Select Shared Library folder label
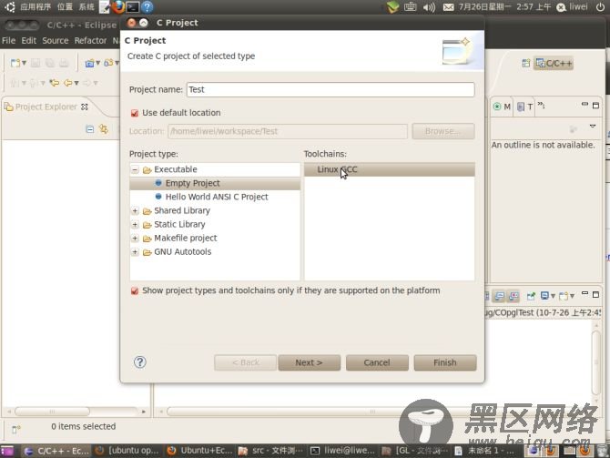The image size is (610, 458). (182, 210)
